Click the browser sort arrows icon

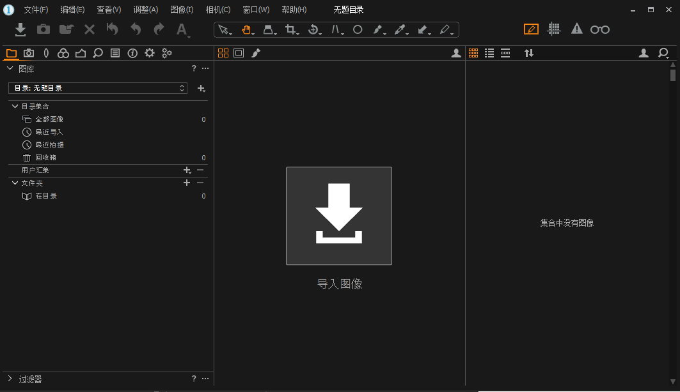coord(528,53)
